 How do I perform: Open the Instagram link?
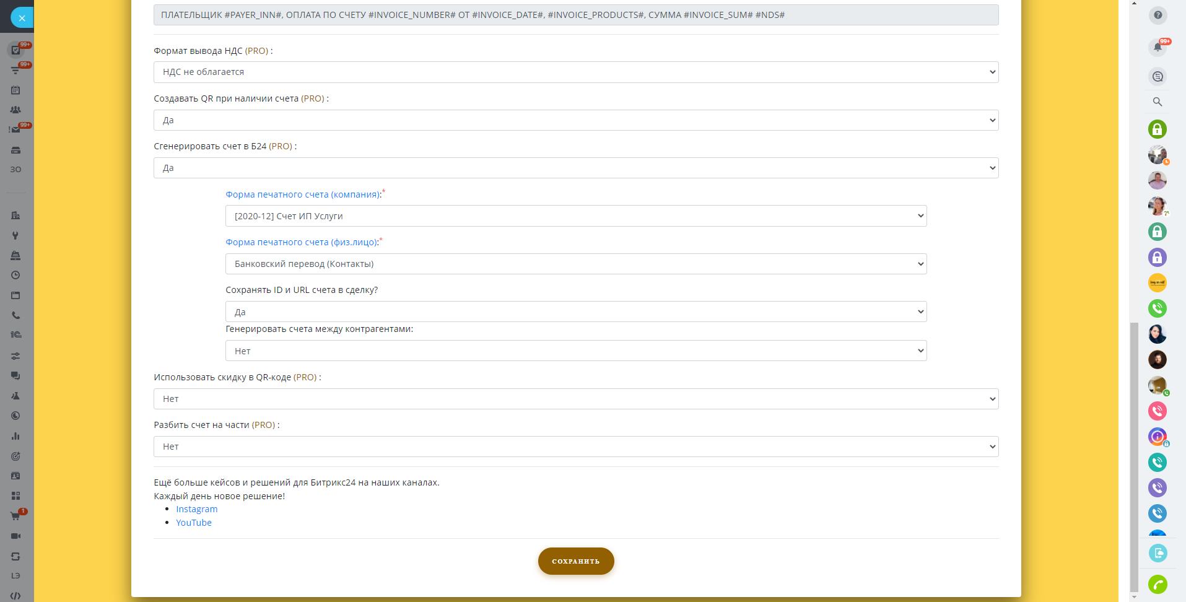[196, 509]
